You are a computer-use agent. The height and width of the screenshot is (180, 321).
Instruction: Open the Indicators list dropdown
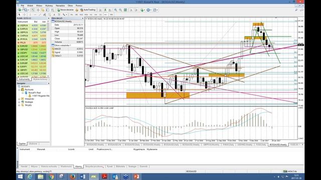(142, 10)
